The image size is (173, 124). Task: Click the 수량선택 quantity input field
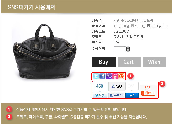[120, 49]
